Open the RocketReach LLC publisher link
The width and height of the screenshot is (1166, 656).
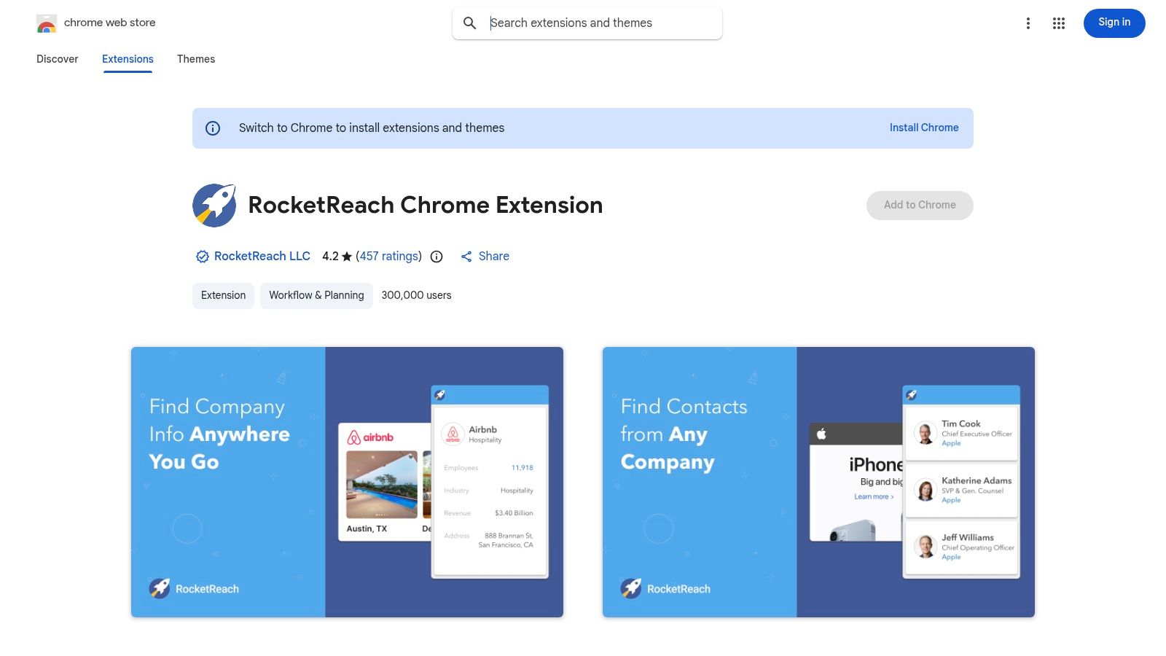[x=262, y=257]
